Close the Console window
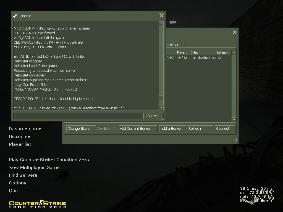Viewport: 283px width, 212px height. coord(162,16)
